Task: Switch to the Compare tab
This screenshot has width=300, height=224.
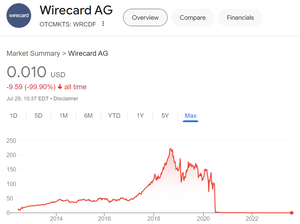Action: (x=192, y=18)
